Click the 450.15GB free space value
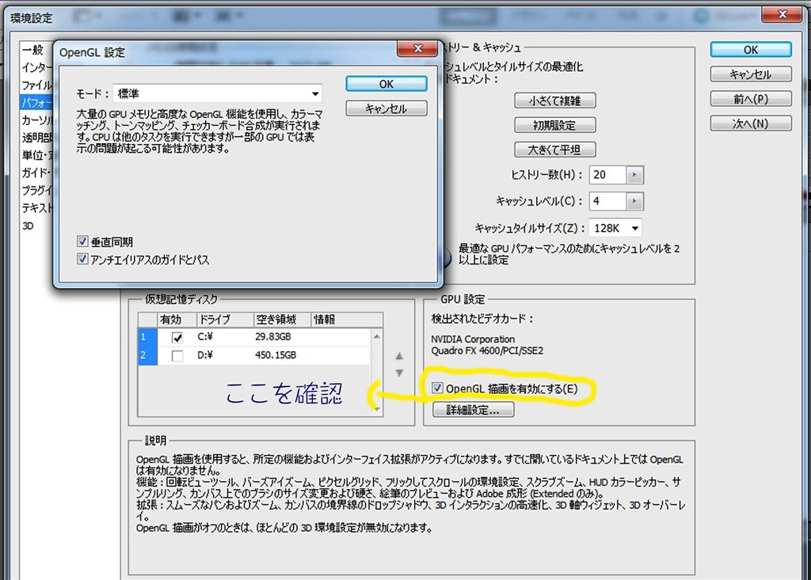Image resolution: width=811 pixels, height=580 pixels. tap(275, 355)
